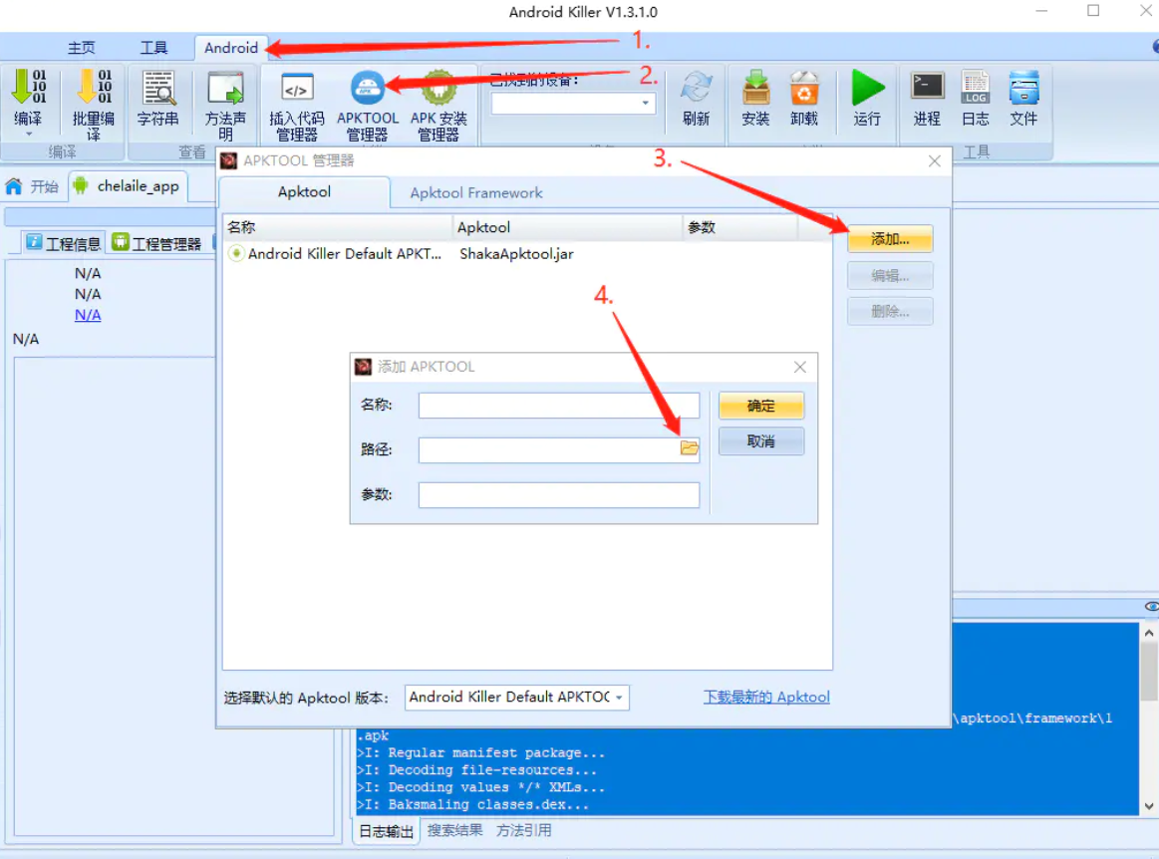The height and width of the screenshot is (859, 1159).
Task: Click the 名称 column header
Action: pyautogui.click(x=338, y=227)
